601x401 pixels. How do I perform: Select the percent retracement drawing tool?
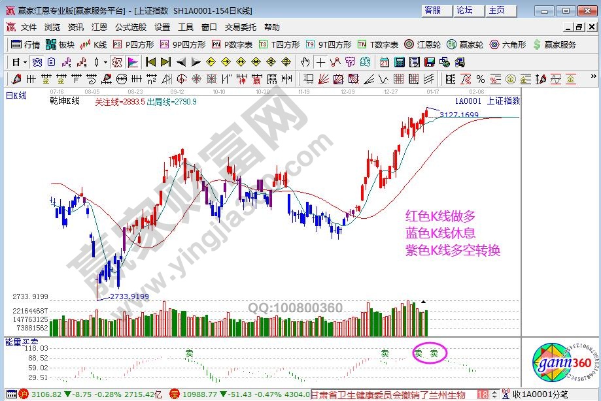pyautogui.click(x=481, y=78)
